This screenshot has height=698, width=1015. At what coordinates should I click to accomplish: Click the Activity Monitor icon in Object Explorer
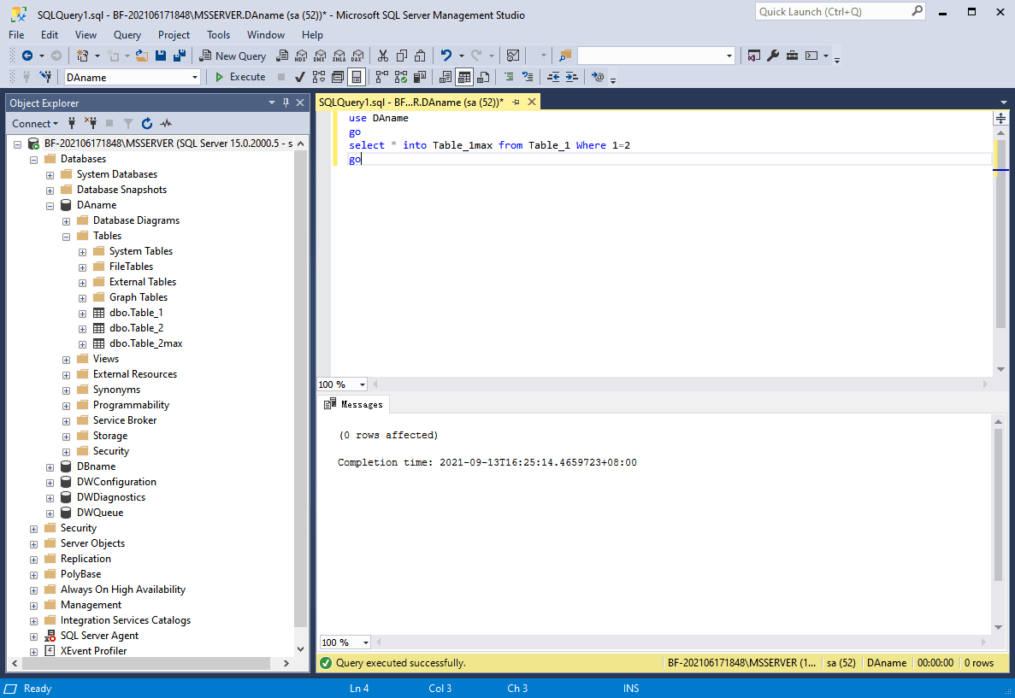[166, 124]
